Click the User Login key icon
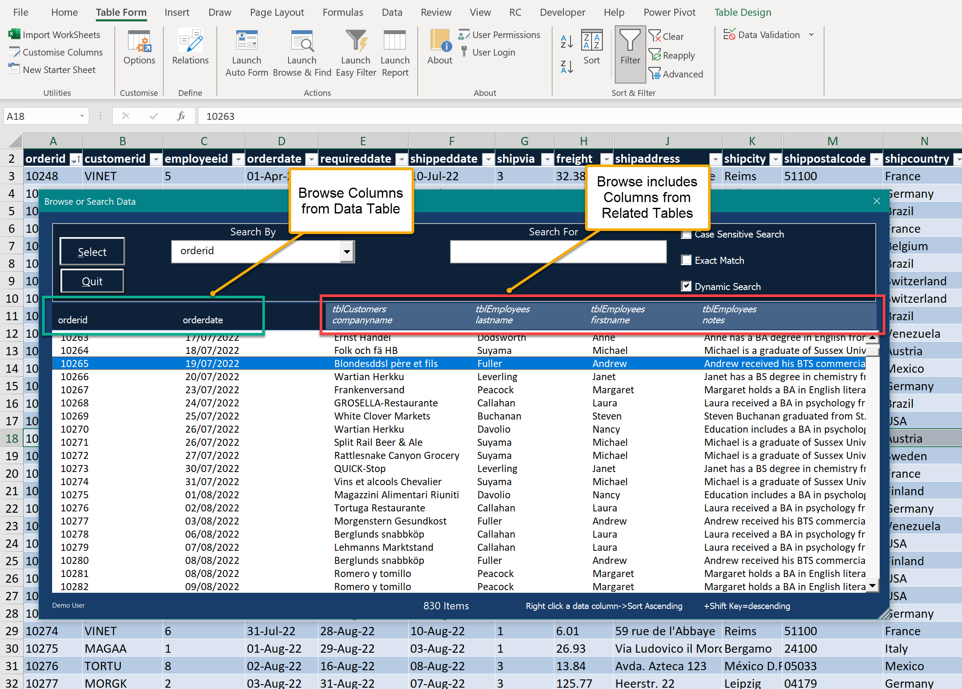Image resolution: width=962 pixels, height=689 pixels. (464, 52)
